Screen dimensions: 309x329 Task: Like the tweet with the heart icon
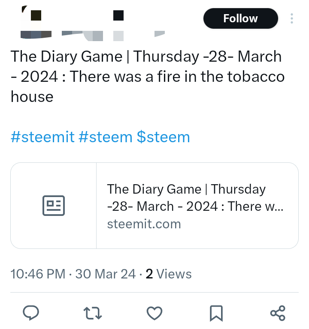(x=154, y=313)
